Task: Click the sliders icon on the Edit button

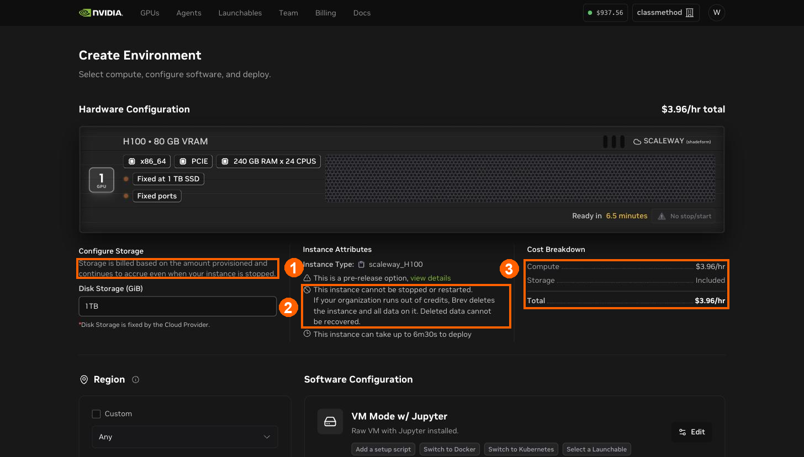Action: [x=683, y=432]
